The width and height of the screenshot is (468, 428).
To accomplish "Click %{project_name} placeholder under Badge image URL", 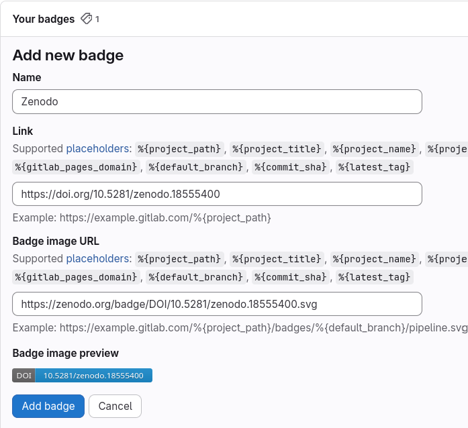I will [x=374, y=259].
